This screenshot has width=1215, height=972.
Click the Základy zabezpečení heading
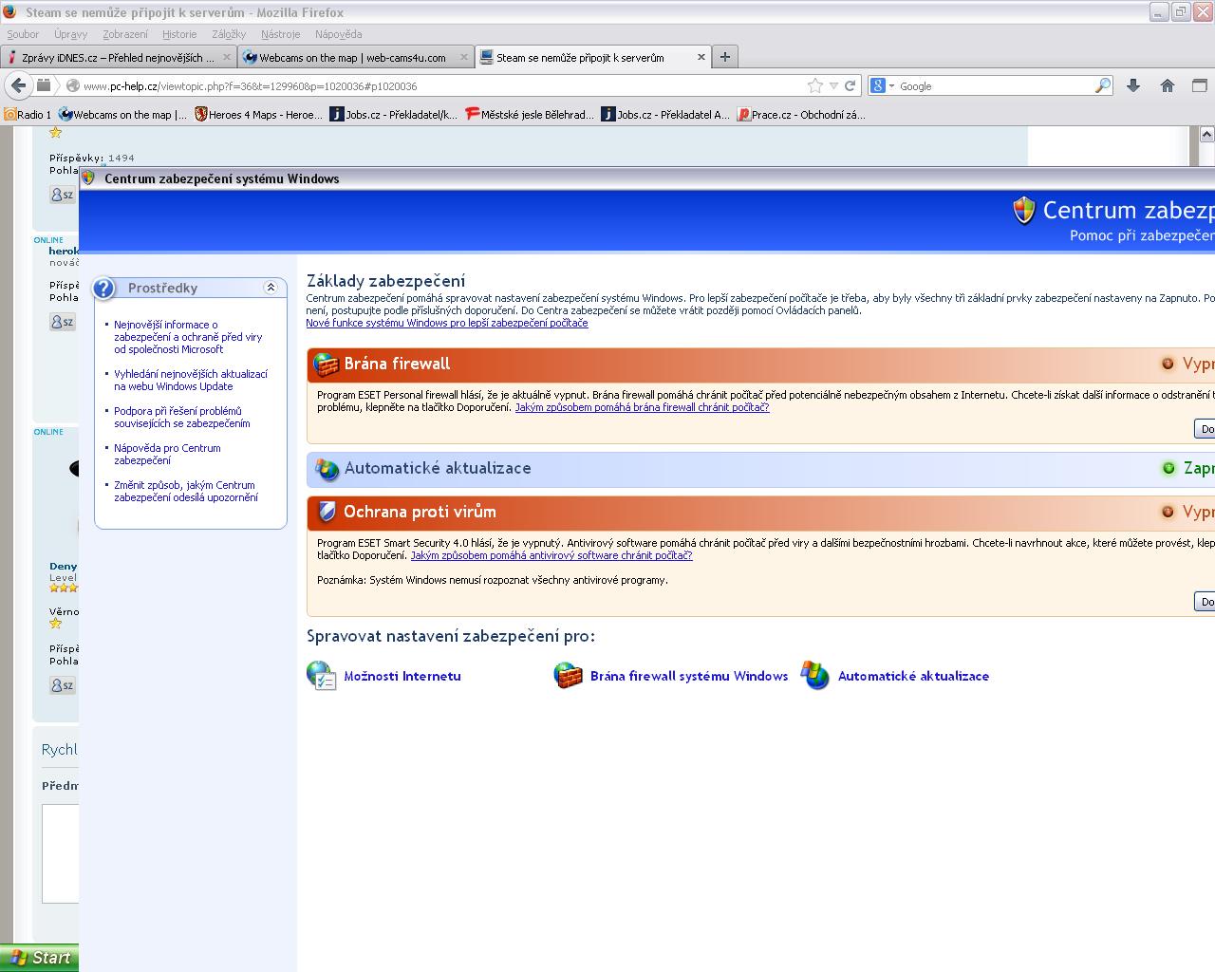click(x=385, y=281)
